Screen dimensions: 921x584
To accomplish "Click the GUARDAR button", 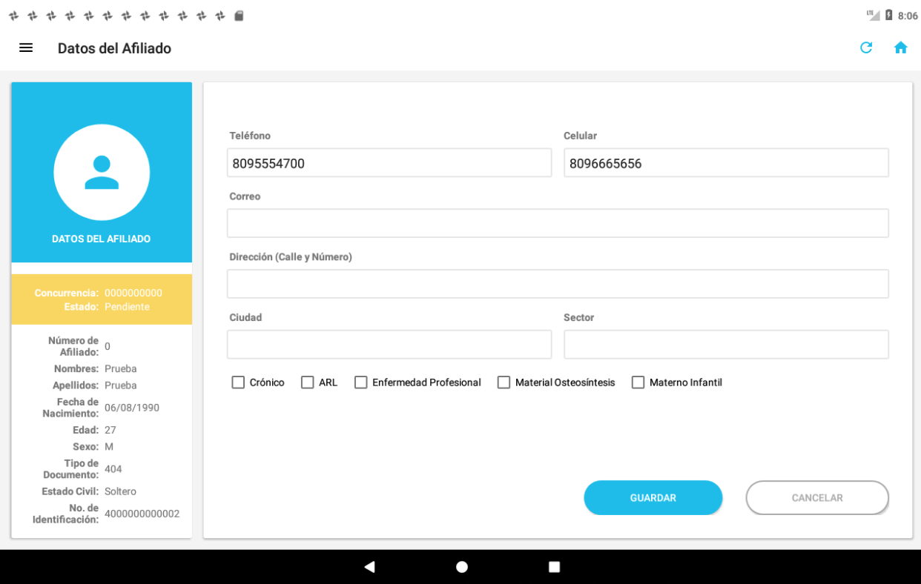I will click(x=653, y=498).
